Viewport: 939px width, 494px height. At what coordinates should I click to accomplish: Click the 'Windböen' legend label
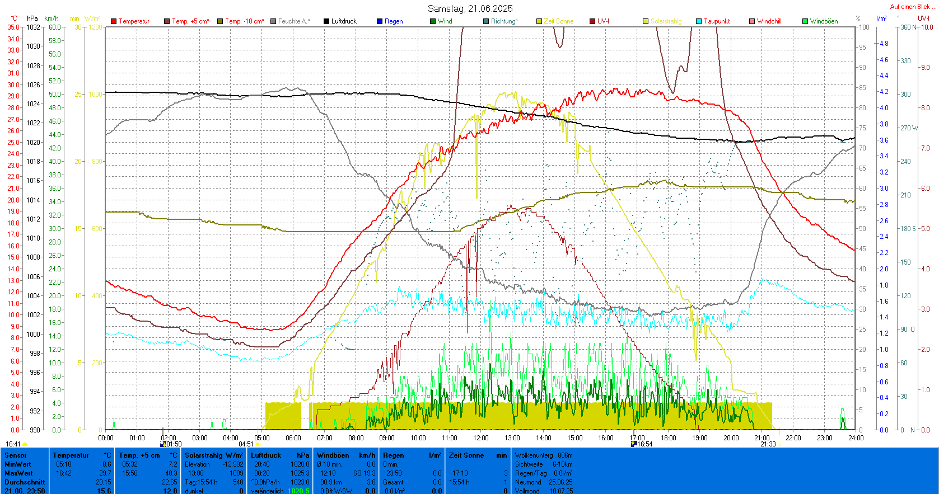824,21
